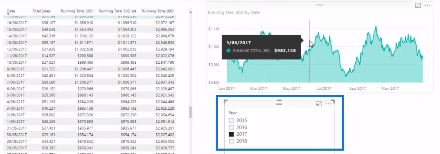Viewport: 440px width, 154px height.
Task: Tick the 2018 year checkbox
Action: (x=231, y=141)
